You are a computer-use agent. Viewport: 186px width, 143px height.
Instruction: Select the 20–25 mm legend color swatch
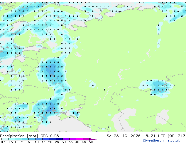52,139
